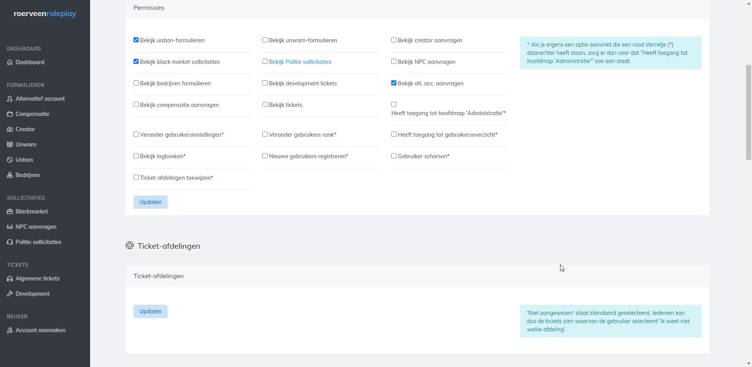
Task: Click the NPC aanvragen glasses icon
Action: point(10,227)
